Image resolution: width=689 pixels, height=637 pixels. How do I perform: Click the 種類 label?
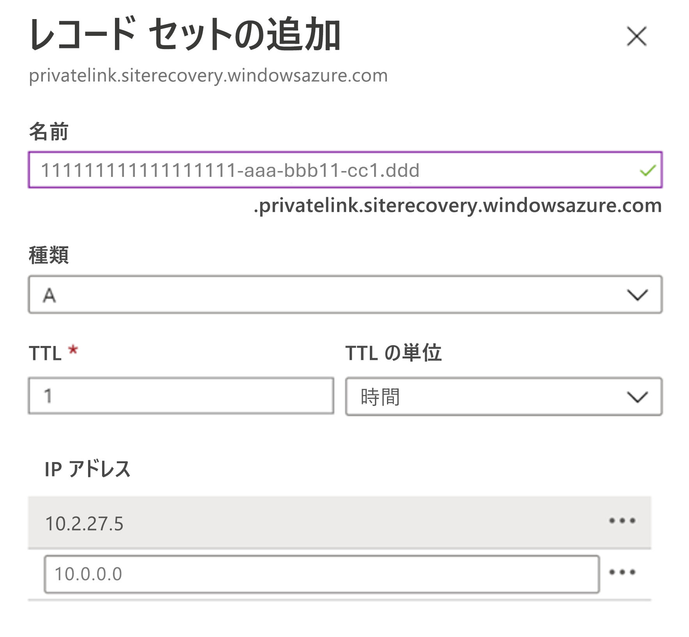click(x=49, y=255)
